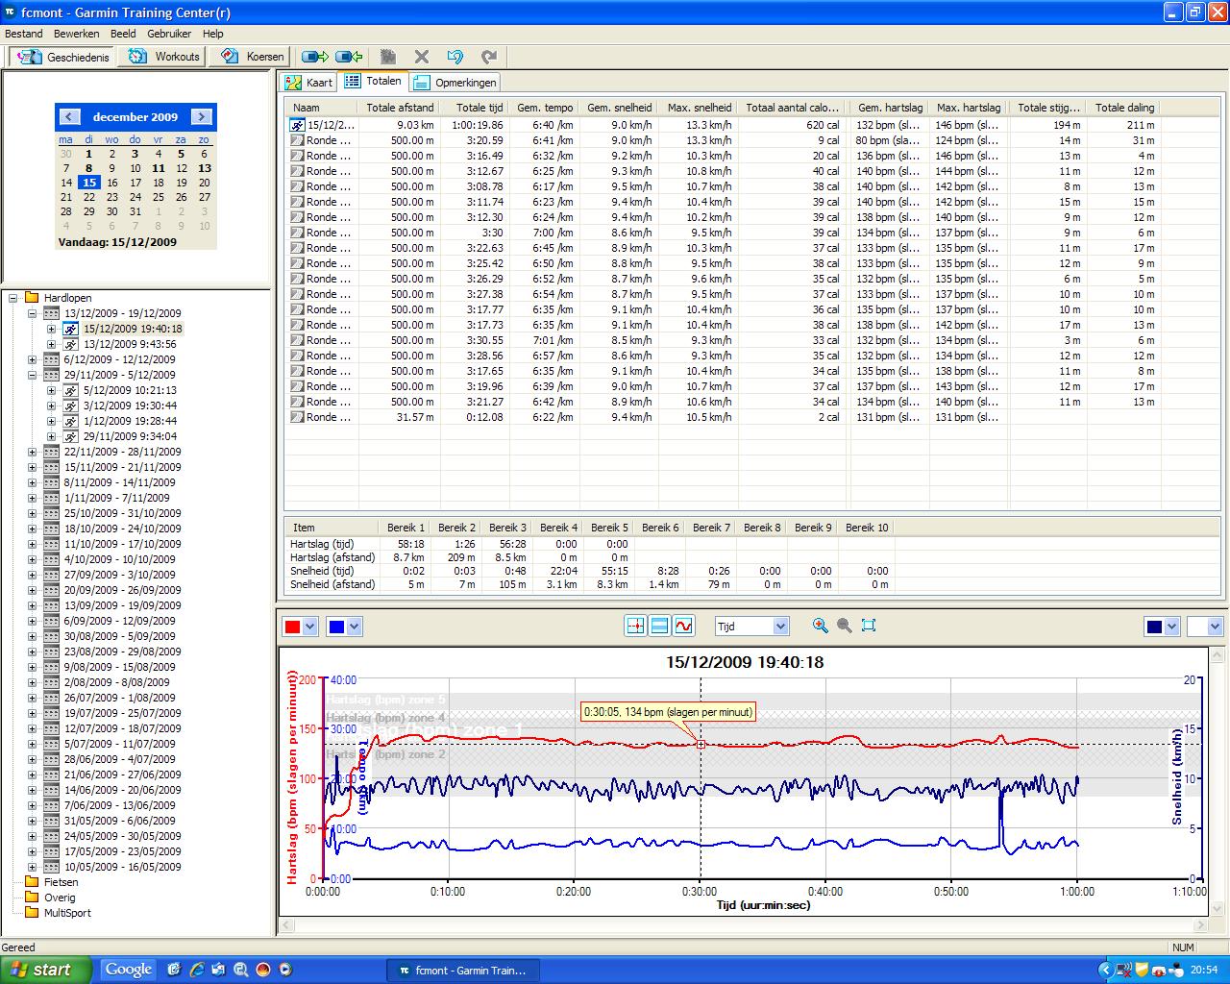Toggle the zone bands chart button
The height and width of the screenshot is (984, 1230).
[x=659, y=626]
